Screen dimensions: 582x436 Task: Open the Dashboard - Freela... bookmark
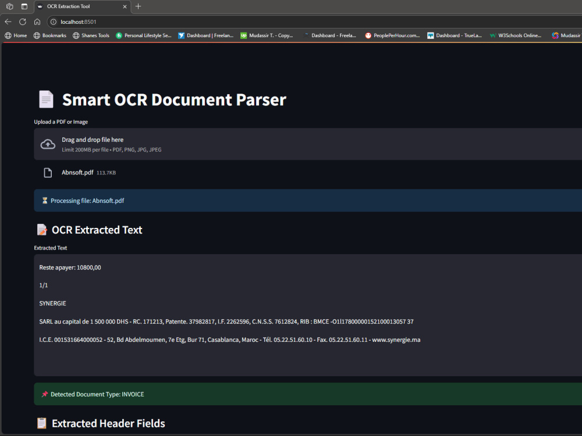pyautogui.click(x=329, y=35)
